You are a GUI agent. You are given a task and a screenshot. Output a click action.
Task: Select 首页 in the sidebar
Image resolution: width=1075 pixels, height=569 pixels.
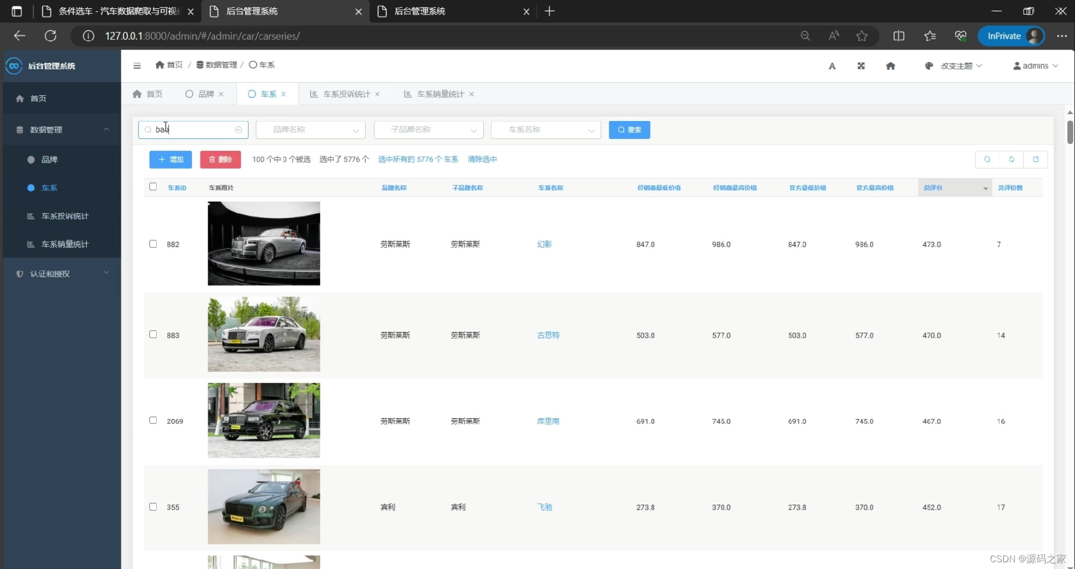[62, 99]
